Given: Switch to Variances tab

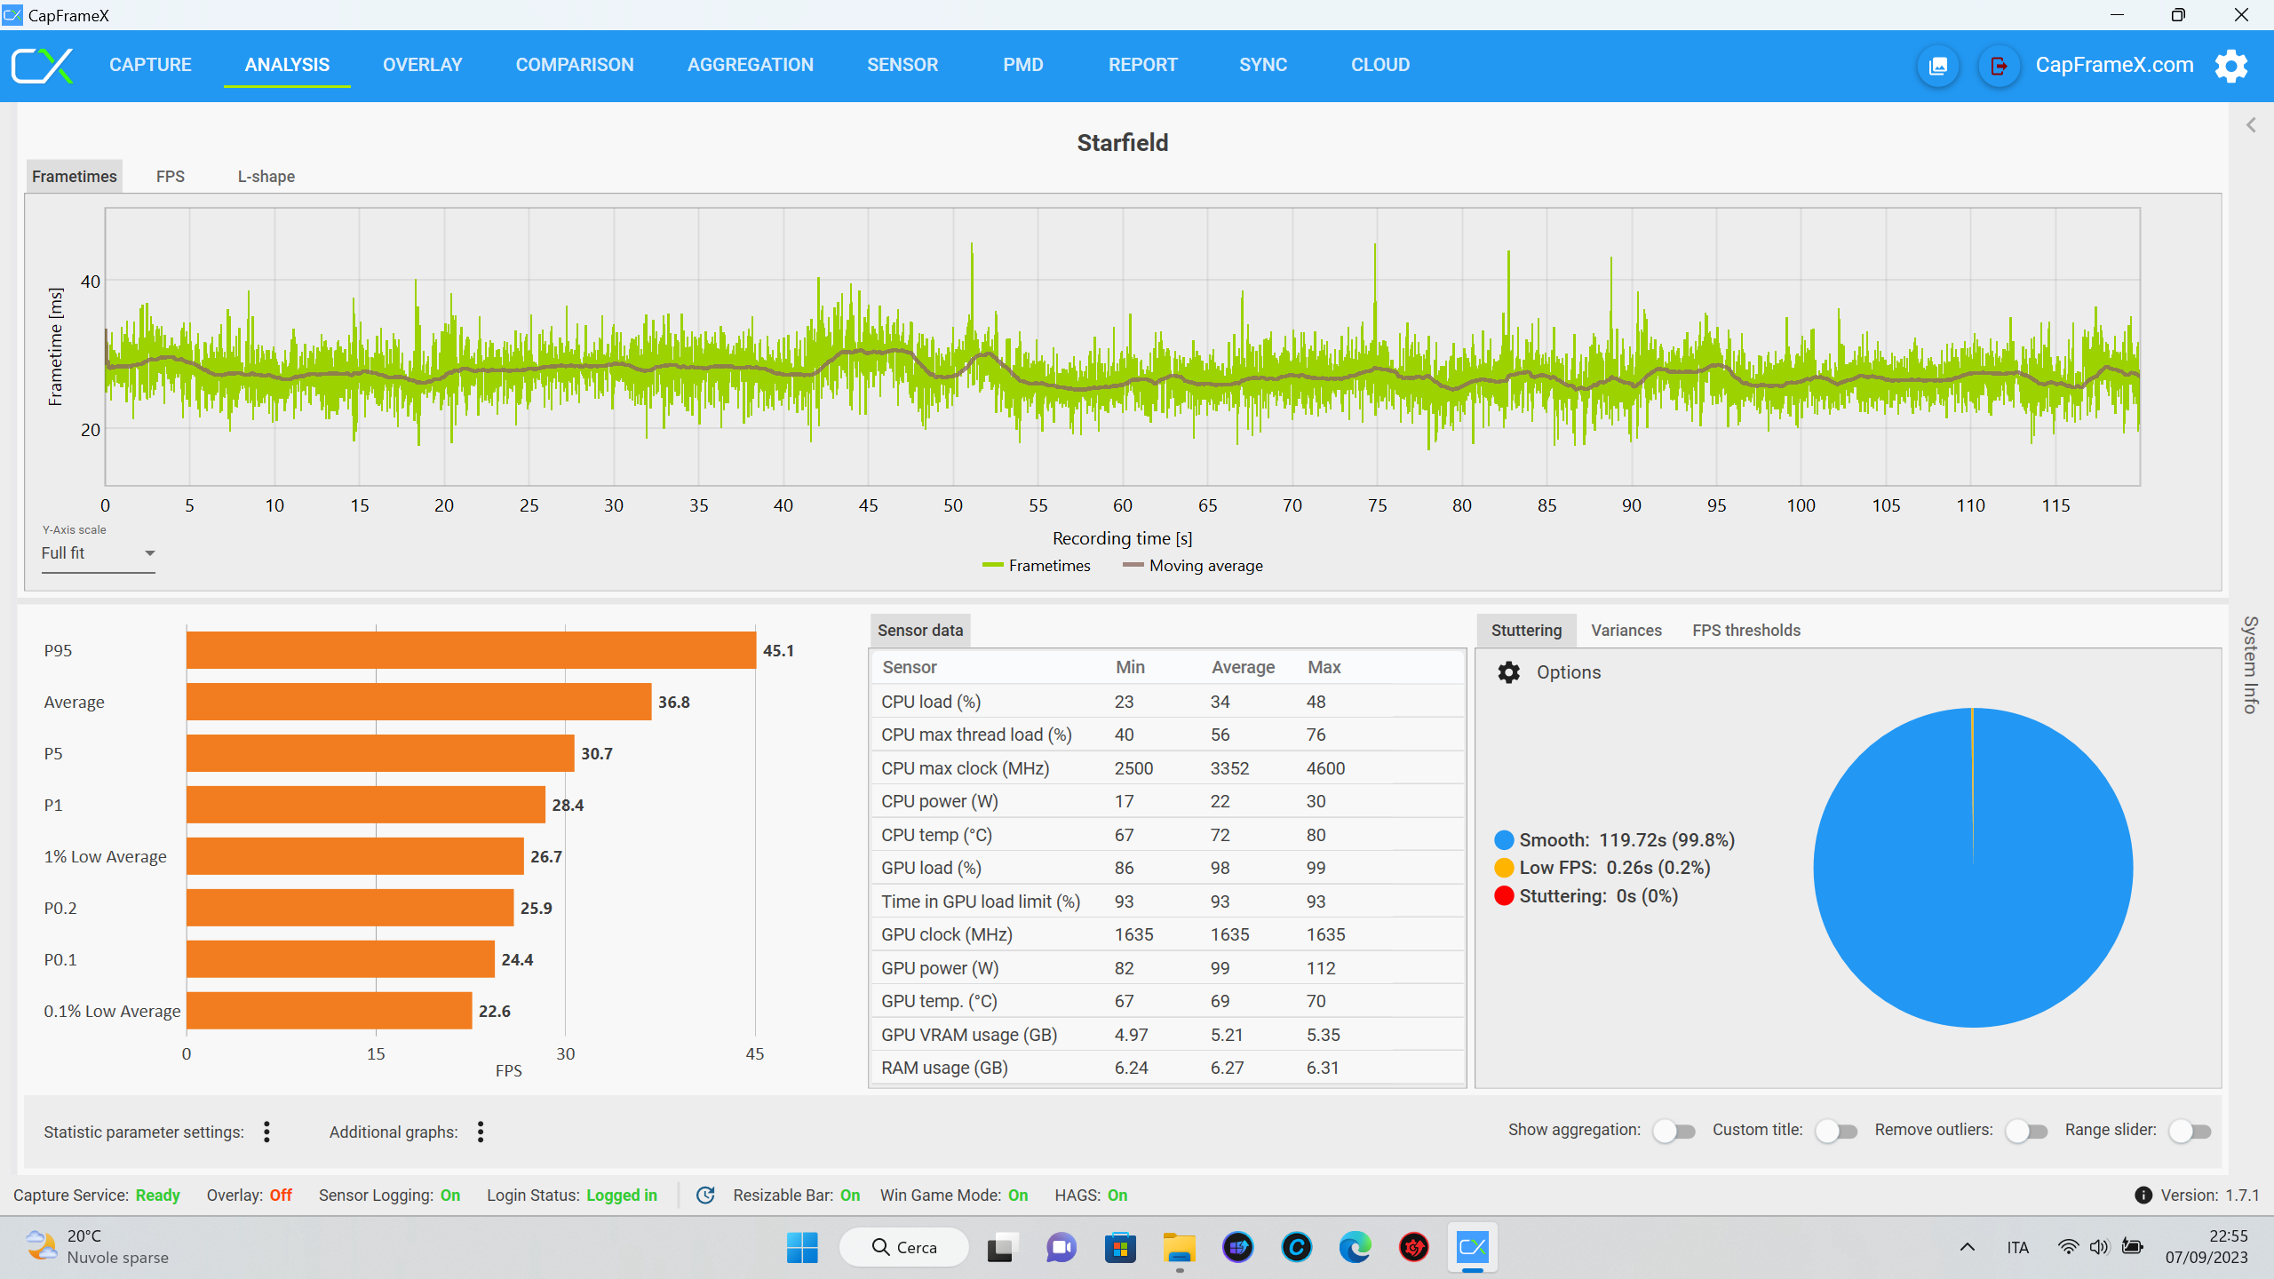Looking at the screenshot, I should pos(1626,630).
